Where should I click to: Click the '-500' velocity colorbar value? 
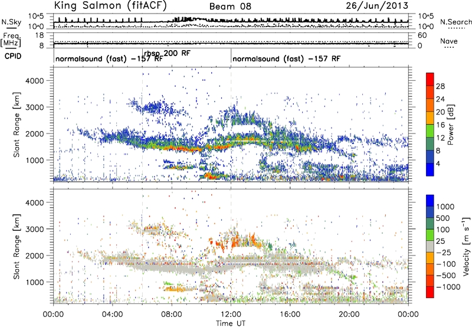coord(446,276)
